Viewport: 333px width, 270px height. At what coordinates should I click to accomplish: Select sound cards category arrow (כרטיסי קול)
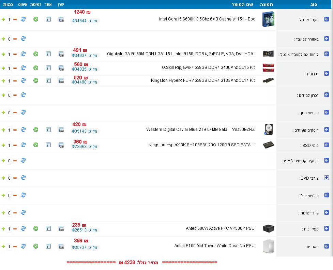(327, 195)
